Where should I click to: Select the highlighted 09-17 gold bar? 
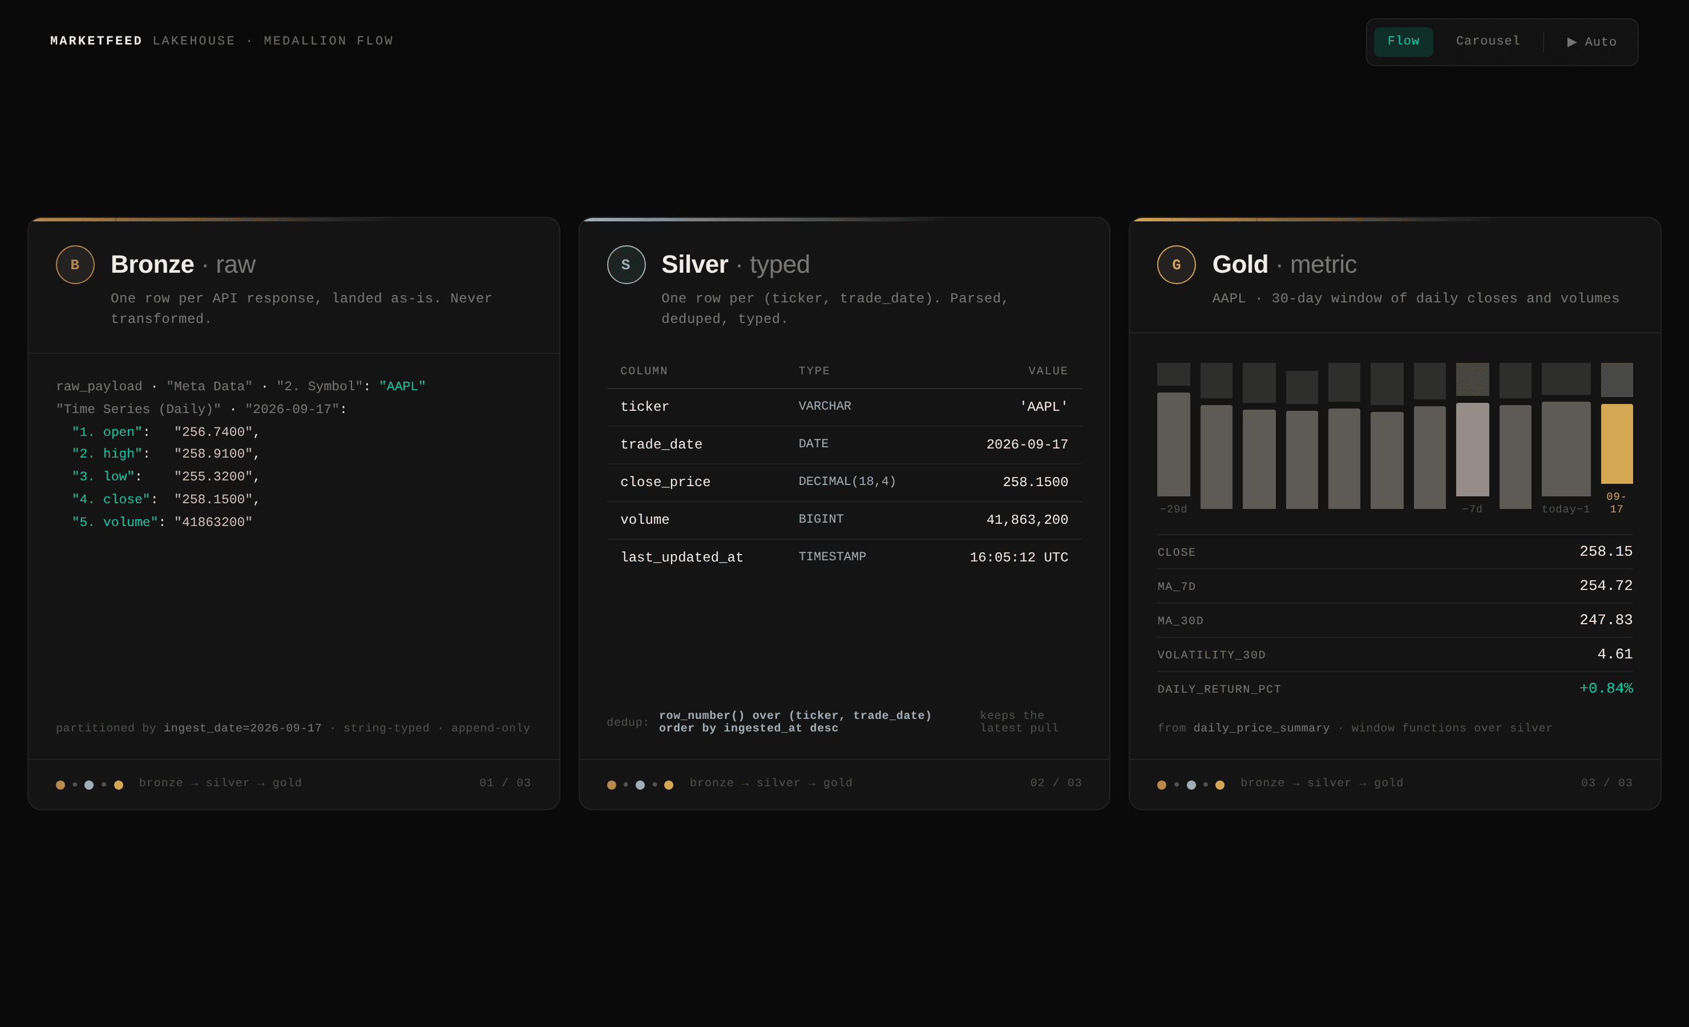(x=1617, y=443)
